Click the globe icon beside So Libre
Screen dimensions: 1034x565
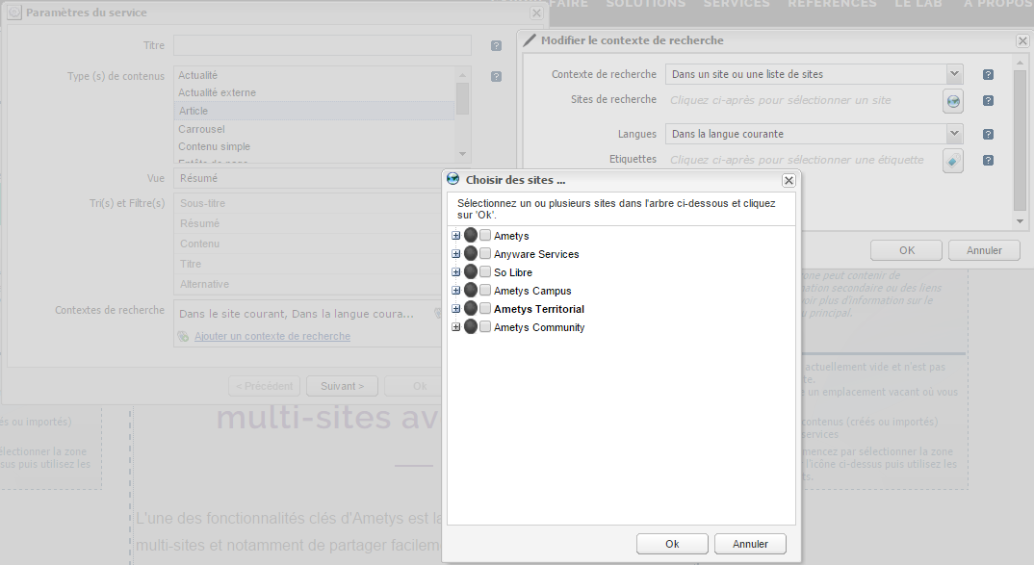[x=470, y=271]
